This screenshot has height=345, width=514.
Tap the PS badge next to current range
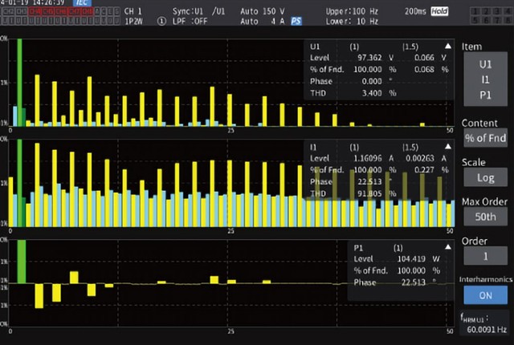point(296,22)
